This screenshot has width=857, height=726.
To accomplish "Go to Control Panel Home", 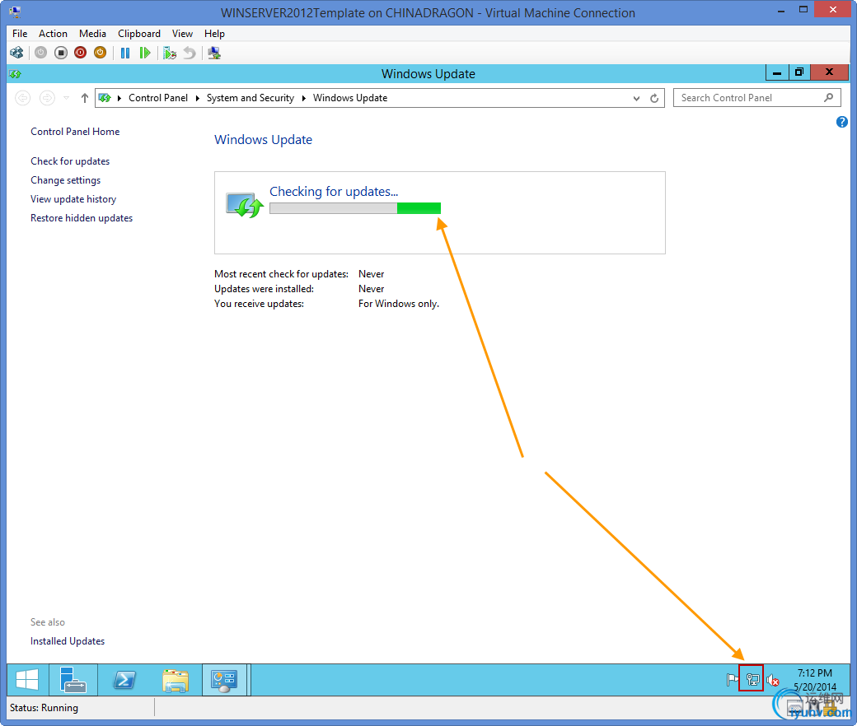I will pyautogui.click(x=75, y=132).
